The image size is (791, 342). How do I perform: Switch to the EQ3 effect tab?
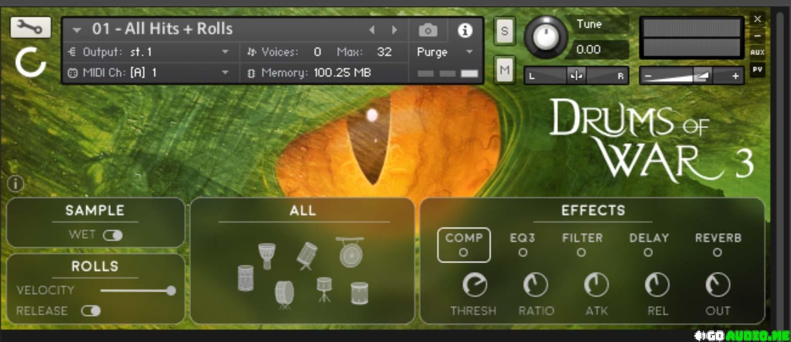coord(523,238)
